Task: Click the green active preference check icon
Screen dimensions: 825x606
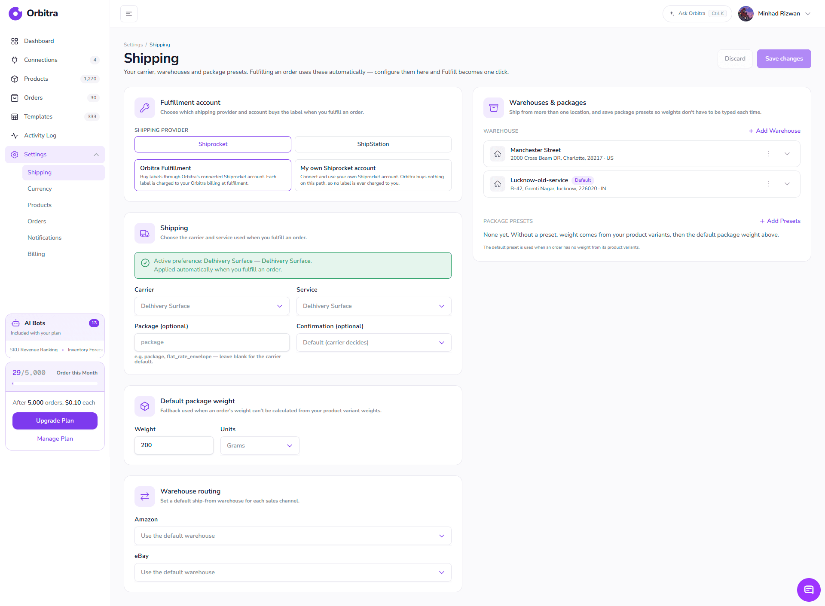Action: (x=145, y=263)
